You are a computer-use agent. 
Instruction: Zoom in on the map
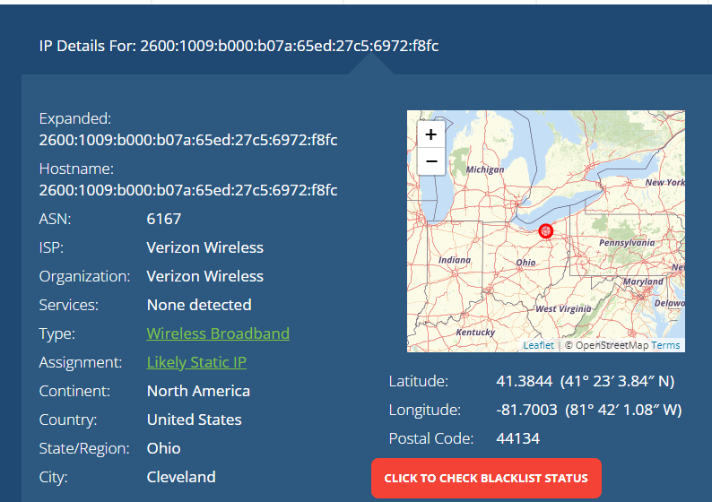(x=431, y=134)
